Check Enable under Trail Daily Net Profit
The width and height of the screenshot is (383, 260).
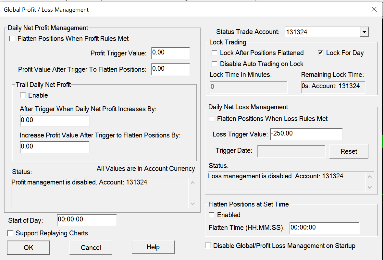pos(23,96)
